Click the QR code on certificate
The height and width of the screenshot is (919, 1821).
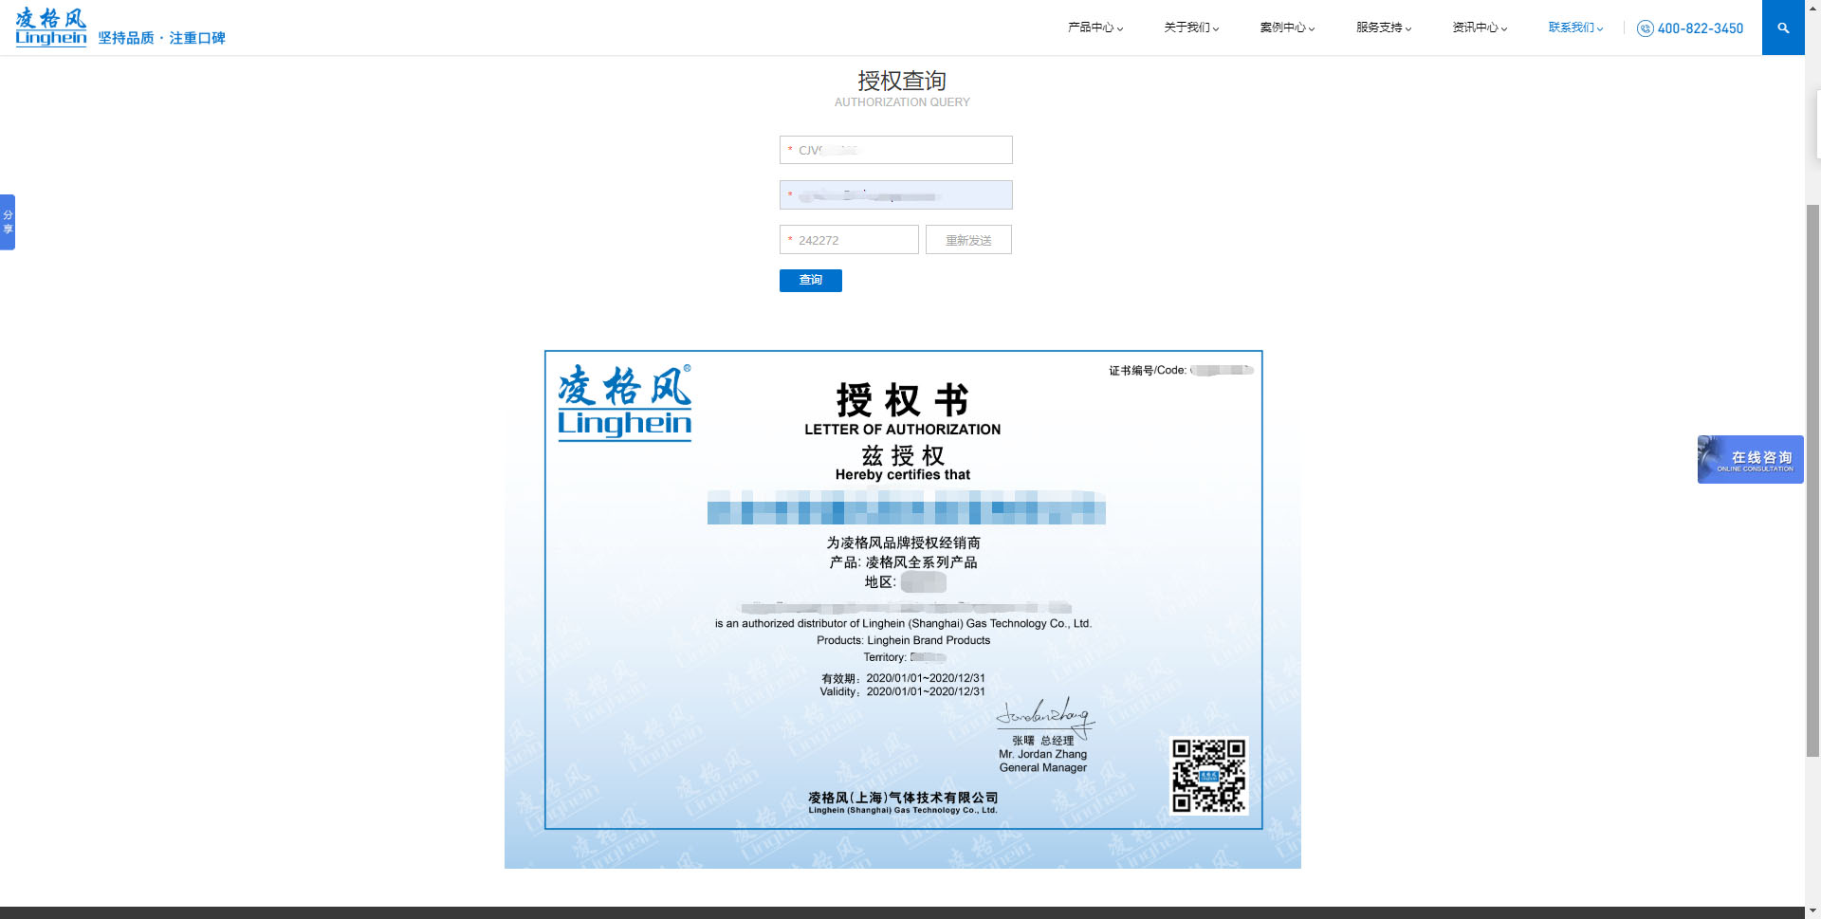(x=1208, y=776)
